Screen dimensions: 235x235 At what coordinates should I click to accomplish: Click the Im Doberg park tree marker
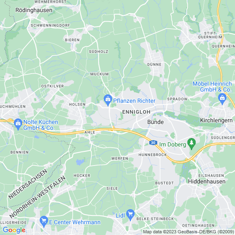[191, 143]
